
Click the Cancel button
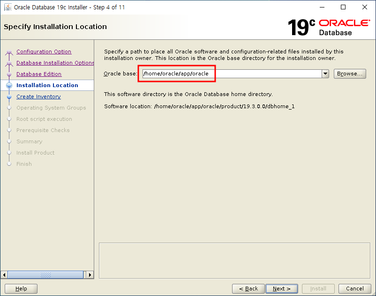click(354, 289)
